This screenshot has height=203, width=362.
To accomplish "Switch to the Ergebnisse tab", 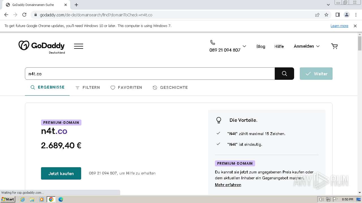I will (x=48, y=87).
